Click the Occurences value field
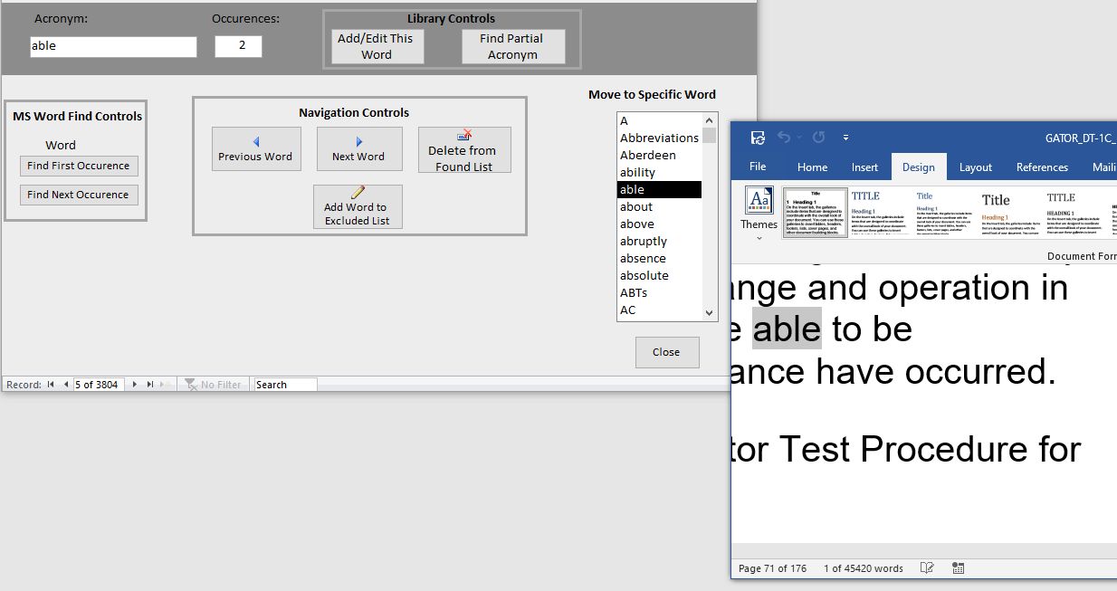The height and width of the screenshot is (591, 1117). 238,46
